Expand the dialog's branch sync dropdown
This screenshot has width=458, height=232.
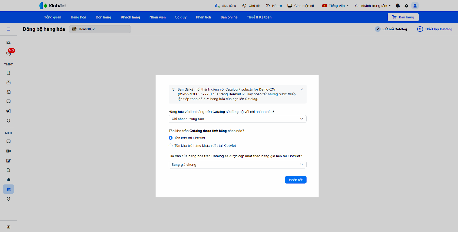coord(238,119)
